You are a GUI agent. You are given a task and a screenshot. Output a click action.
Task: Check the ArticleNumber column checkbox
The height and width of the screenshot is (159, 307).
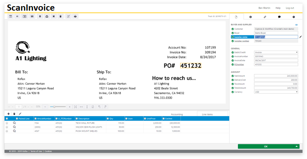coord(36,119)
